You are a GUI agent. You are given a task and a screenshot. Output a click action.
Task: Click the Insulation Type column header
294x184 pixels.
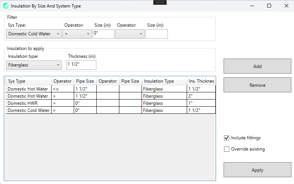(x=164, y=81)
